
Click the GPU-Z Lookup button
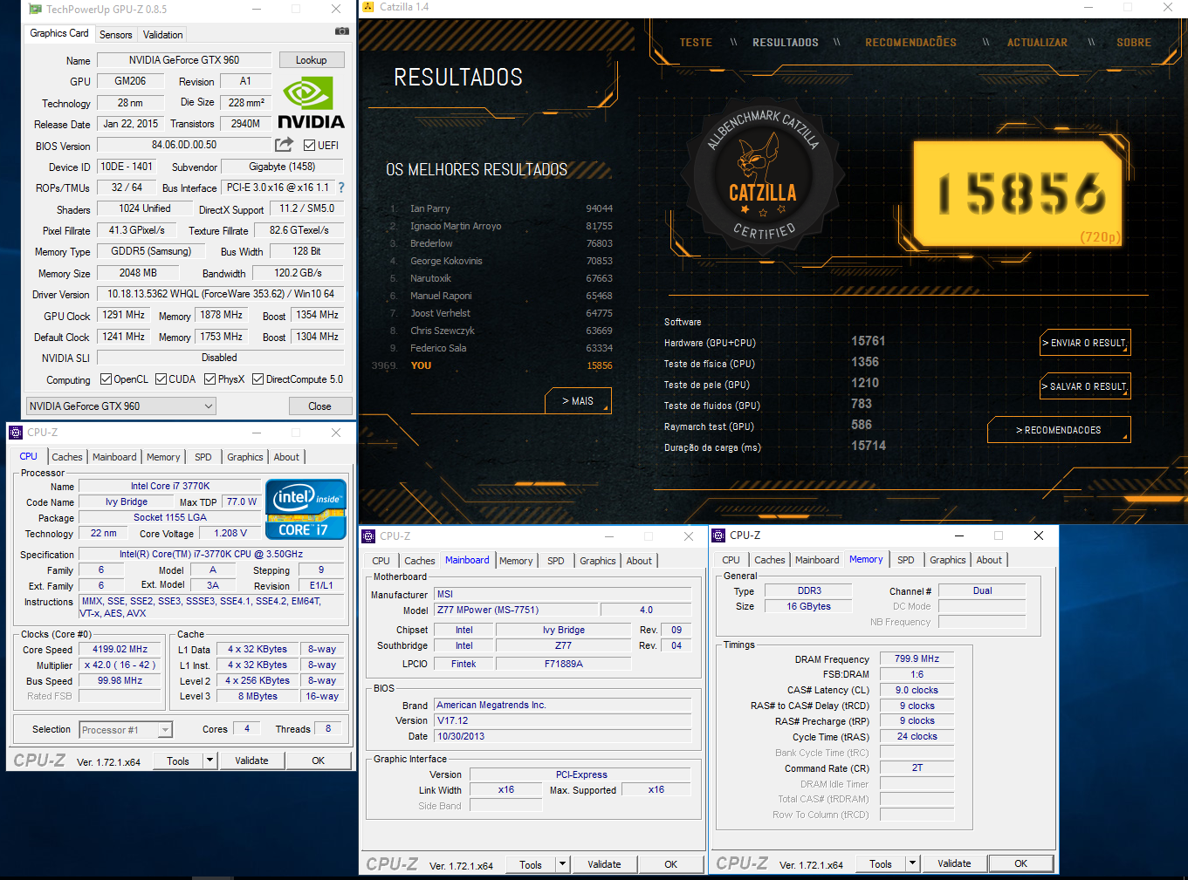click(x=312, y=60)
